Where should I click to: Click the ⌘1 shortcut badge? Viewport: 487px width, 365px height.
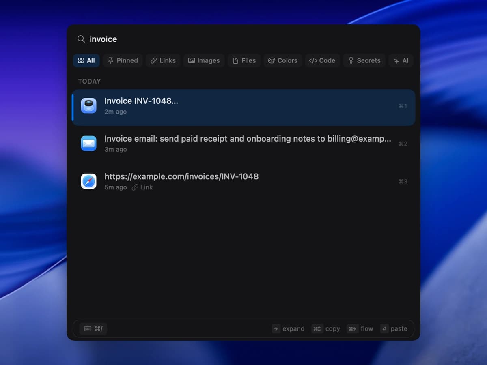point(403,106)
